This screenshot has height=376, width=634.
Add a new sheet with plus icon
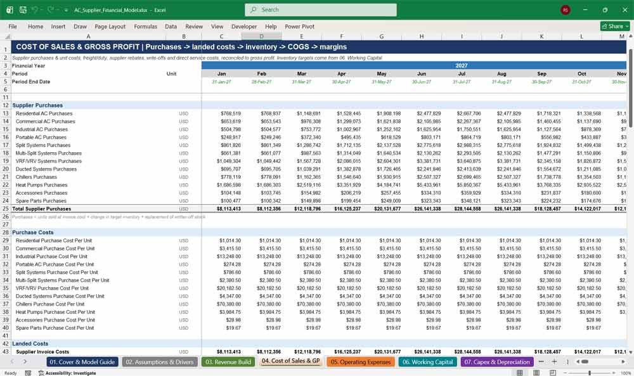click(x=554, y=362)
